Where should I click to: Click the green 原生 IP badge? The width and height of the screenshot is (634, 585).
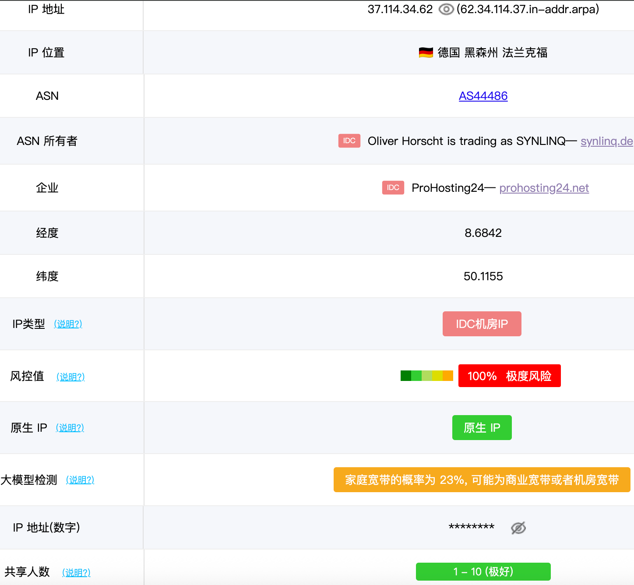pos(482,428)
